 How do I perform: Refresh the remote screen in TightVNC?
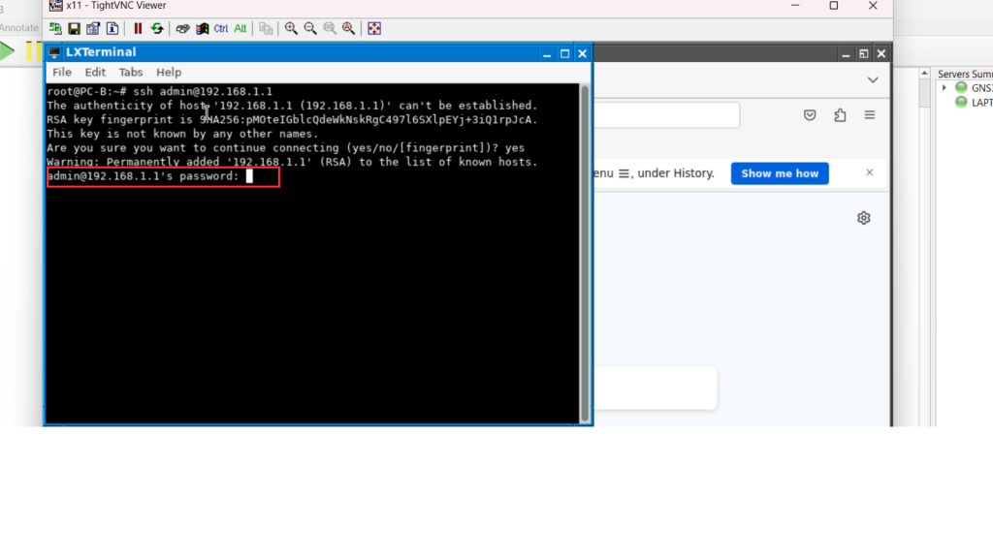coord(157,29)
